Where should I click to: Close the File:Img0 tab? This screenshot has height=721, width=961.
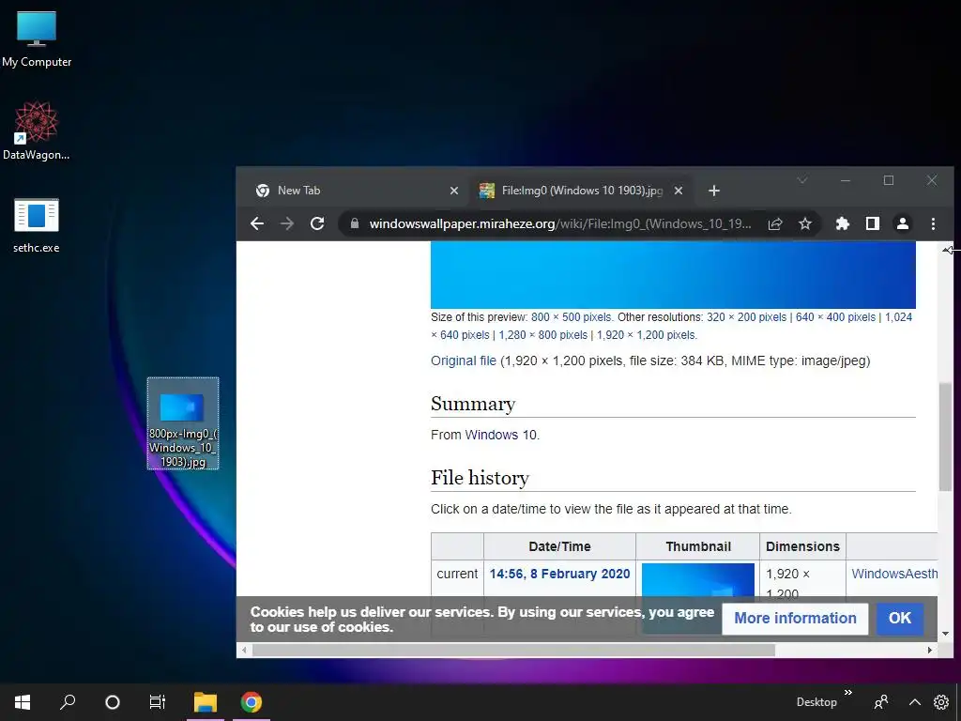[x=678, y=191]
